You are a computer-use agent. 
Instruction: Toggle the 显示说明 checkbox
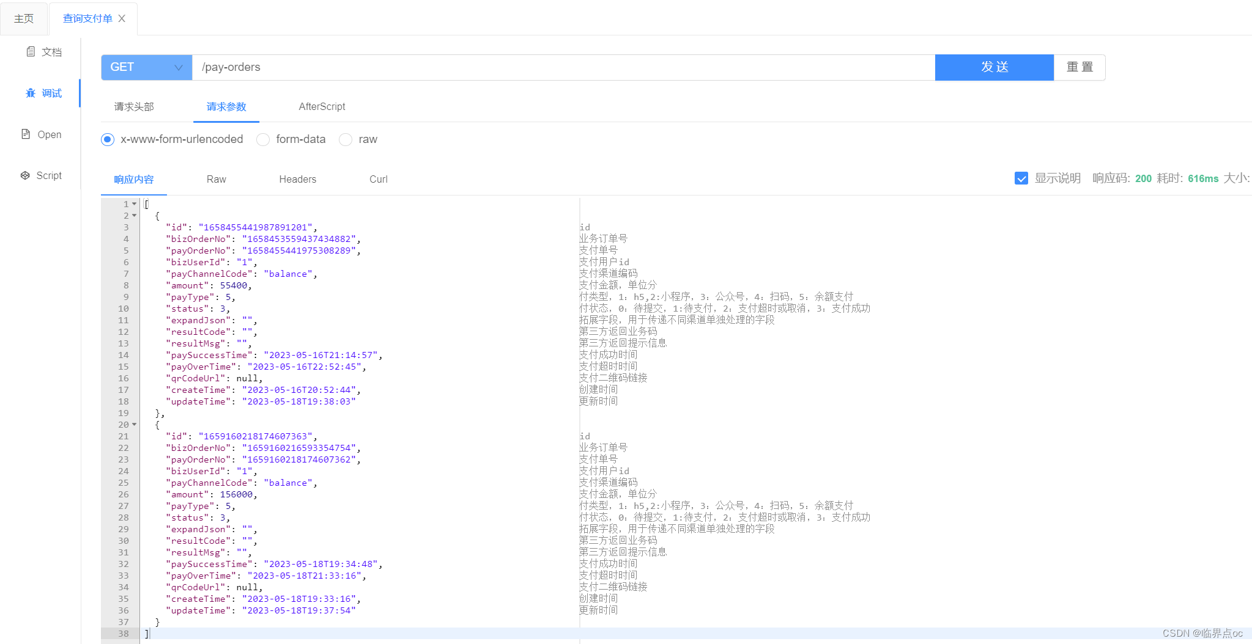click(1021, 178)
